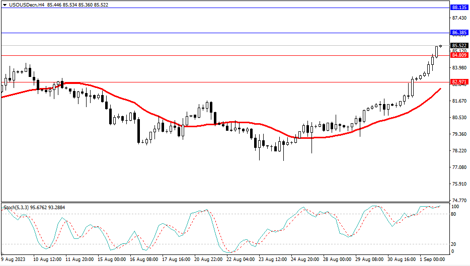Viewport: 470px width, 266px height.
Task: Click the 77.070 price scale label
Action: (459, 167)
